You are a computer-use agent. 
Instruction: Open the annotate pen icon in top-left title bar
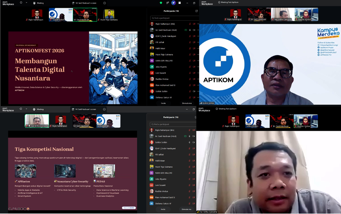(167, 3)
